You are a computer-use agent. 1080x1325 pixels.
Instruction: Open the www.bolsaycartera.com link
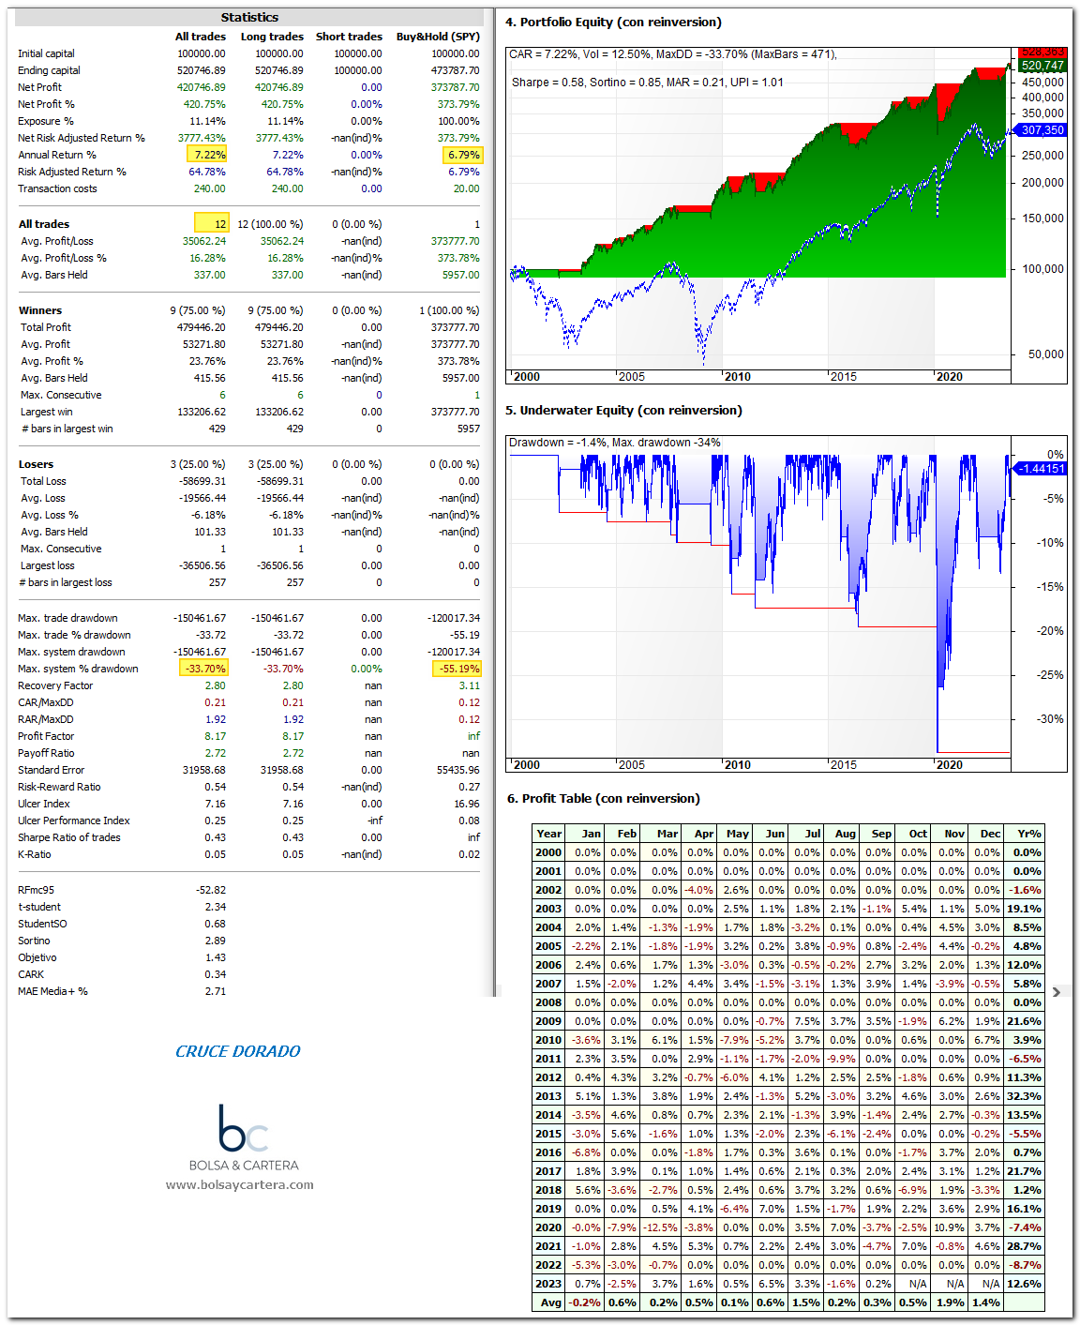240,1184
